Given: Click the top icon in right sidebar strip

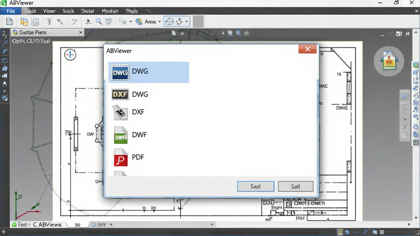Looking at the screenshot, I should [x=416, y=65].
